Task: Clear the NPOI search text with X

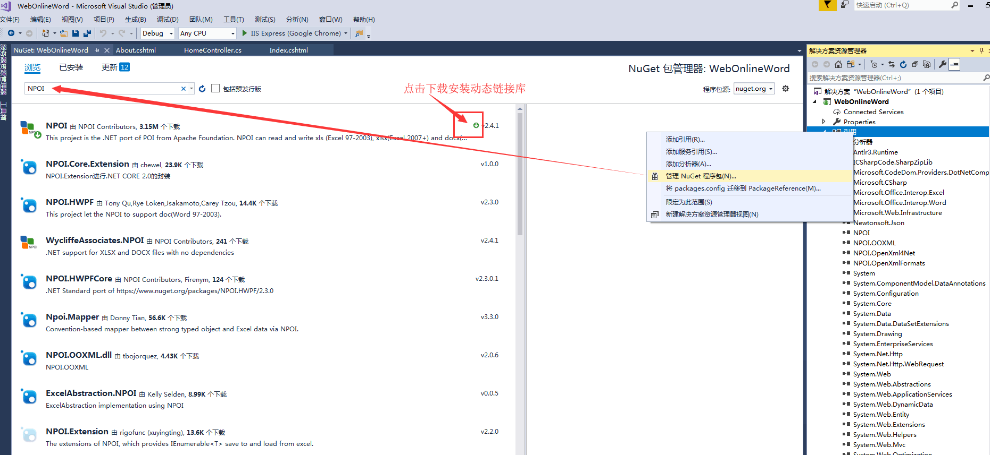Action: pyautogui.click(x=184, y=89)
